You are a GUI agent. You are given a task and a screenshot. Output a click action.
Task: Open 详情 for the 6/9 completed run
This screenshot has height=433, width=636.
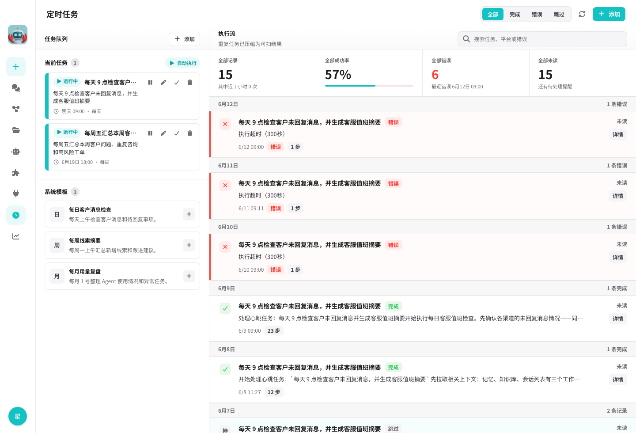click(x=618, y=319)
